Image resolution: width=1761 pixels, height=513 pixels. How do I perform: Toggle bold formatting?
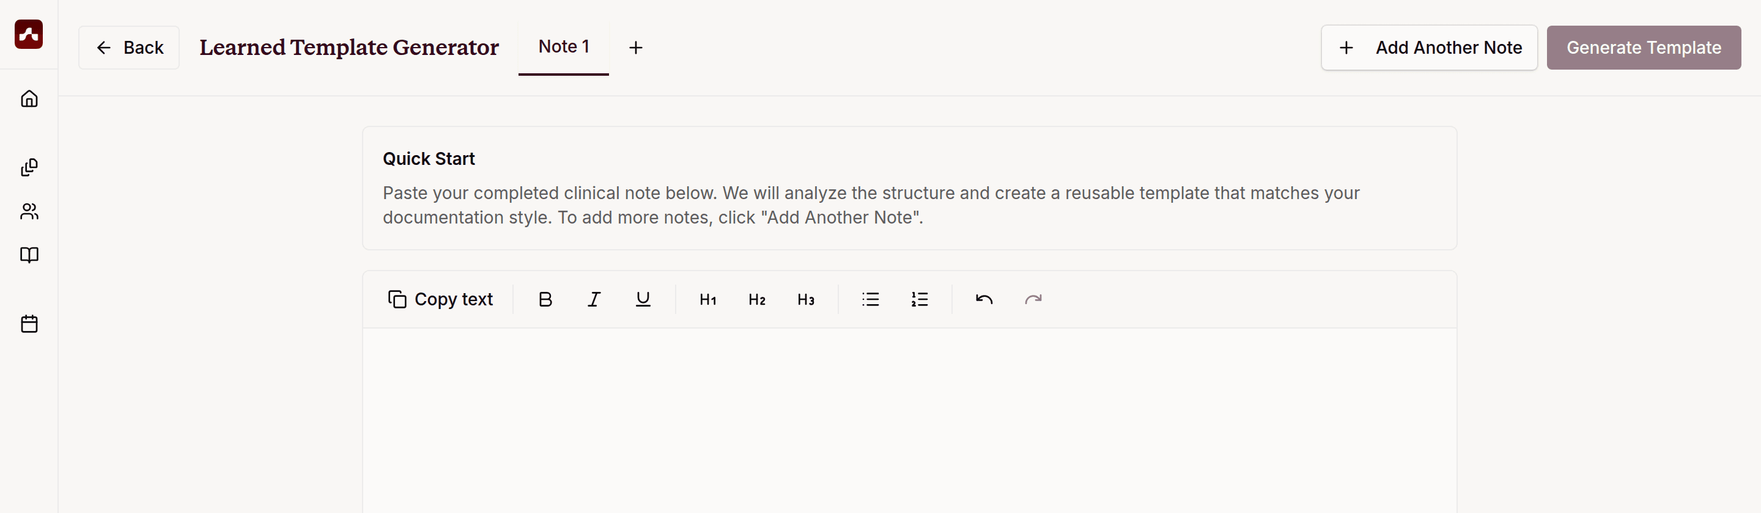545,299
